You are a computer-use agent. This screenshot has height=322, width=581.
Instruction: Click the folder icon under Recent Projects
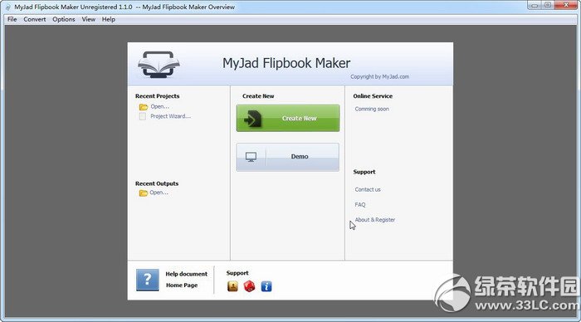point(144,107)
